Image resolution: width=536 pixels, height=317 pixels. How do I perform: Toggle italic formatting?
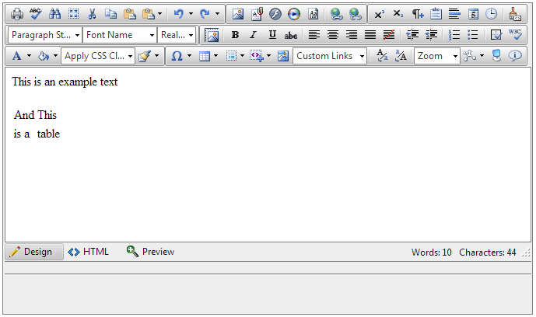tap(253, 35)
